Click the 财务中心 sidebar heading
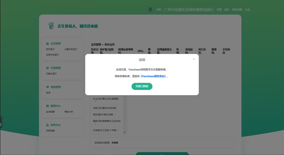This screenshot has width=284, height=155. tap(56, 125)
